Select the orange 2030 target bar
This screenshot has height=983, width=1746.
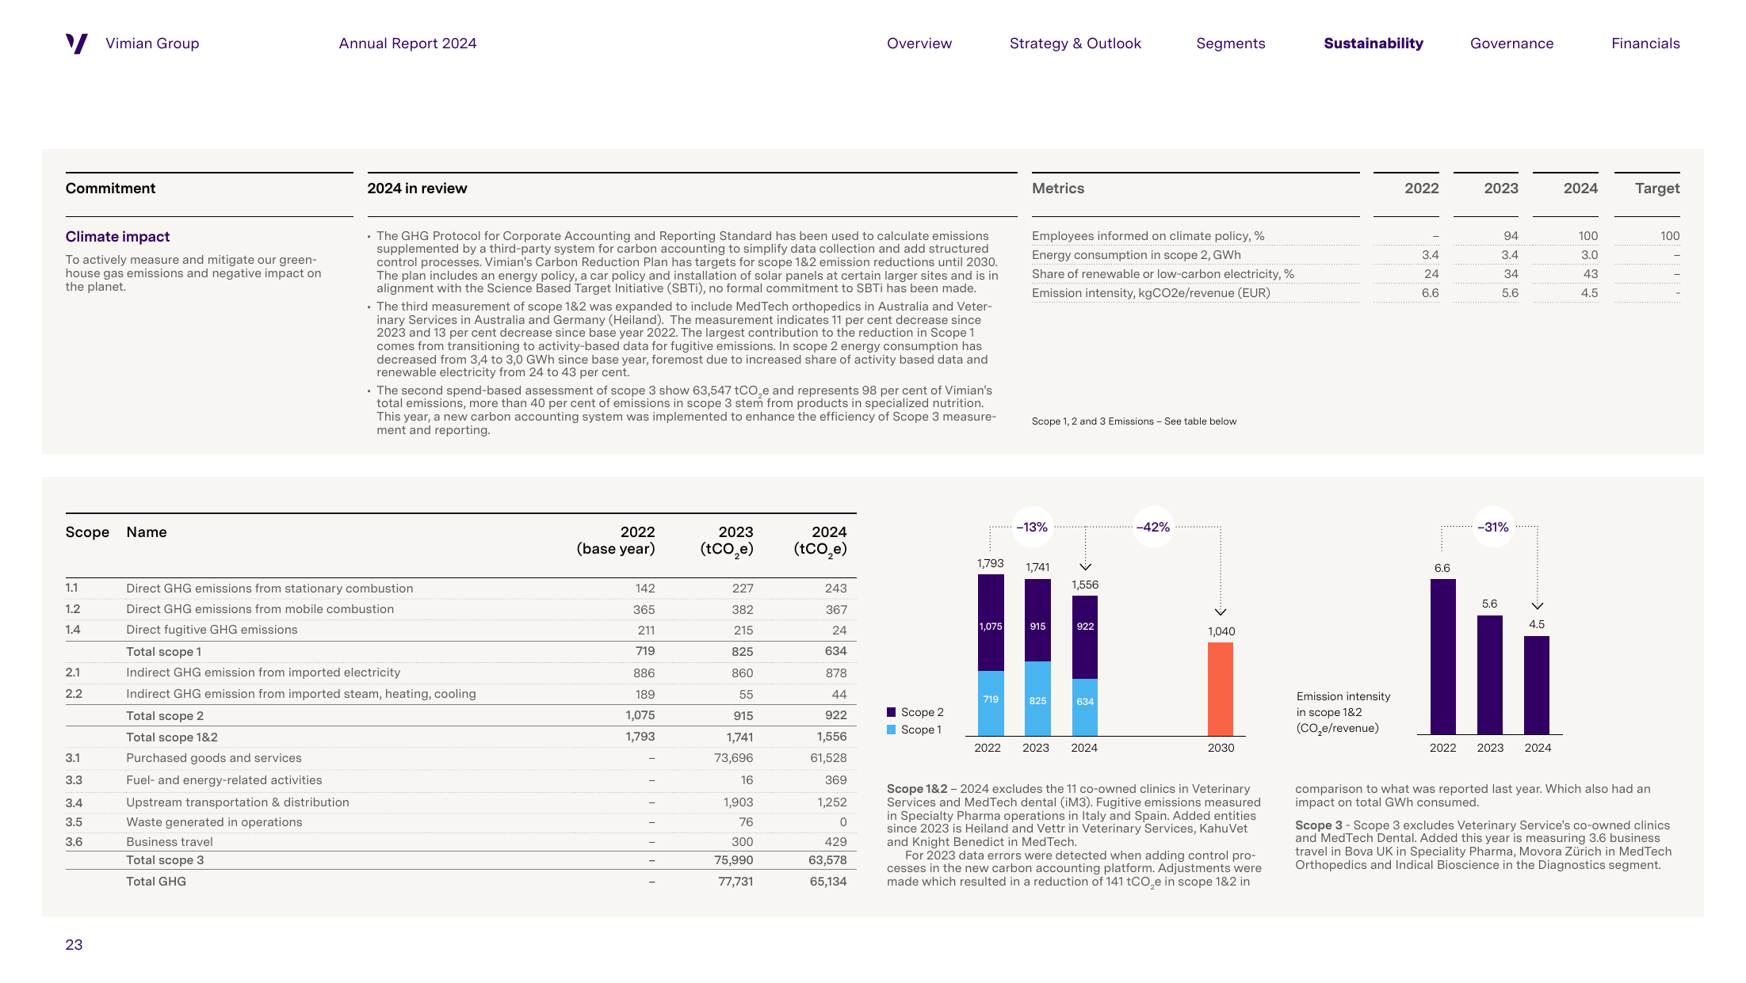(x=1221, y=689)
